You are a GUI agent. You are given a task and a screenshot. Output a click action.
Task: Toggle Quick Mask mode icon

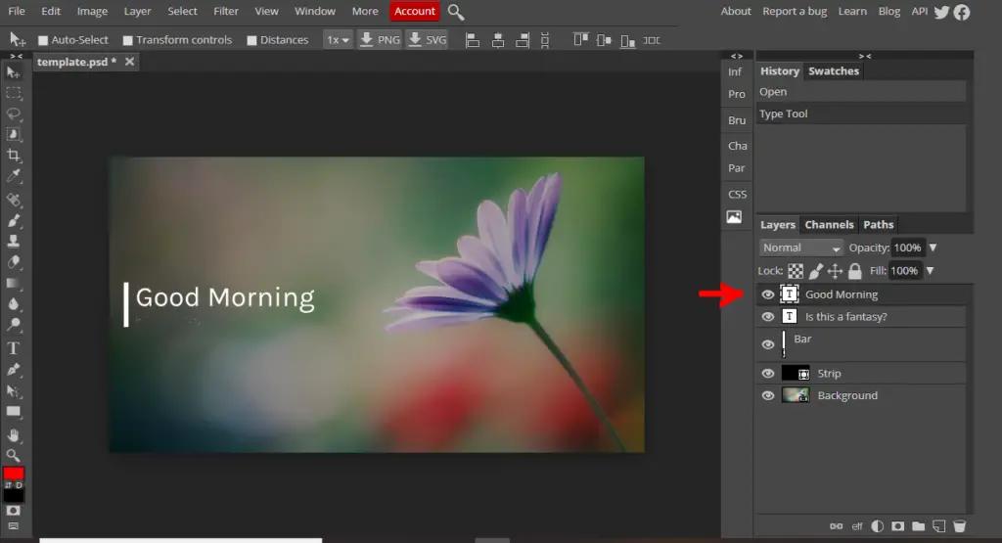point(13,511)
